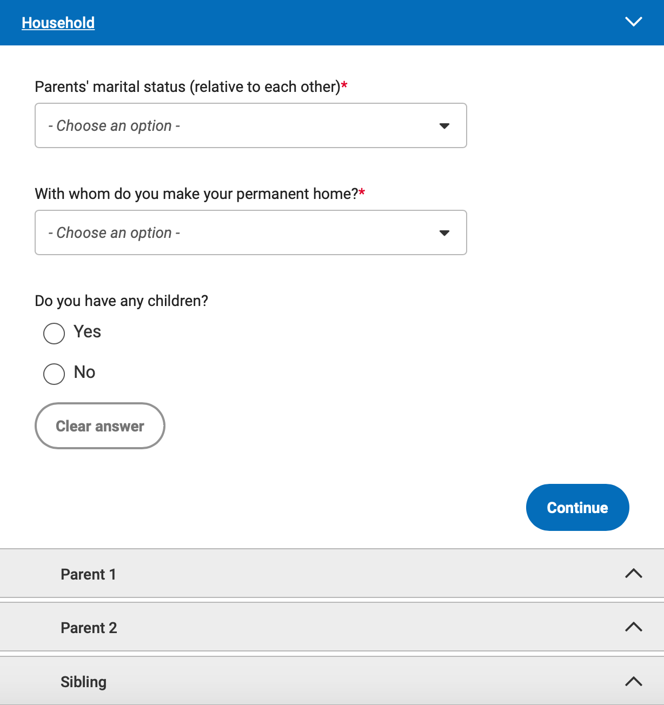Open the permanent home dropdown
Viewport: 664px width, 705px height.
click(x=250, y=232)
